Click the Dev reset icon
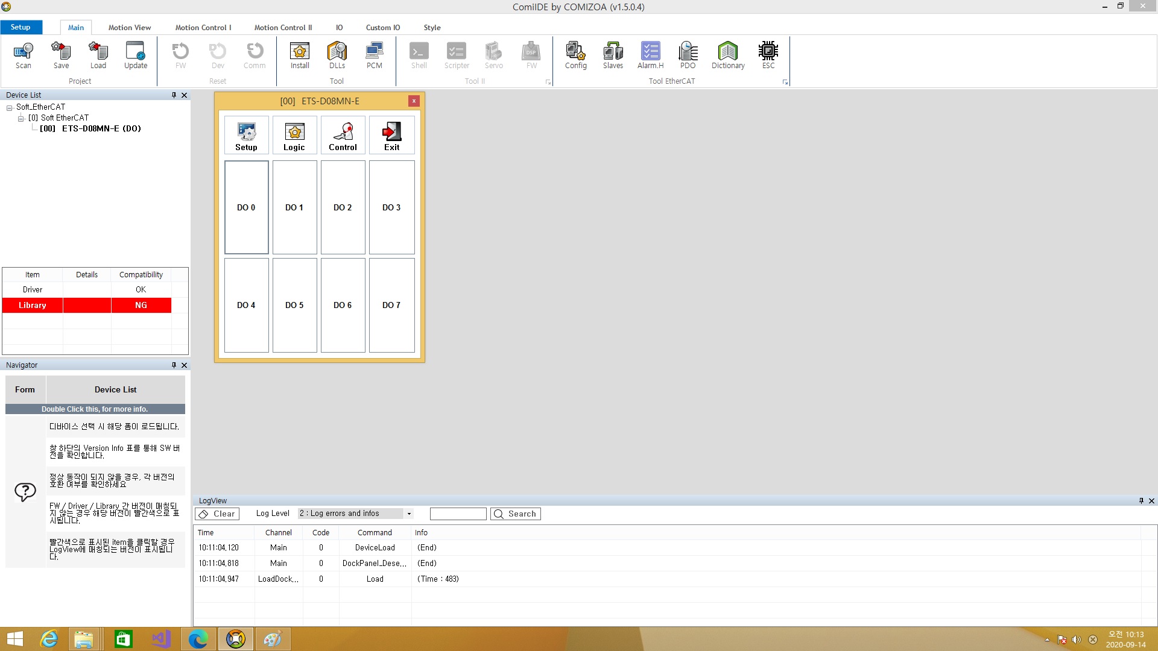The width and height of the screenshot is (1158, 651). pyautogui.click(x=218, y=55)
